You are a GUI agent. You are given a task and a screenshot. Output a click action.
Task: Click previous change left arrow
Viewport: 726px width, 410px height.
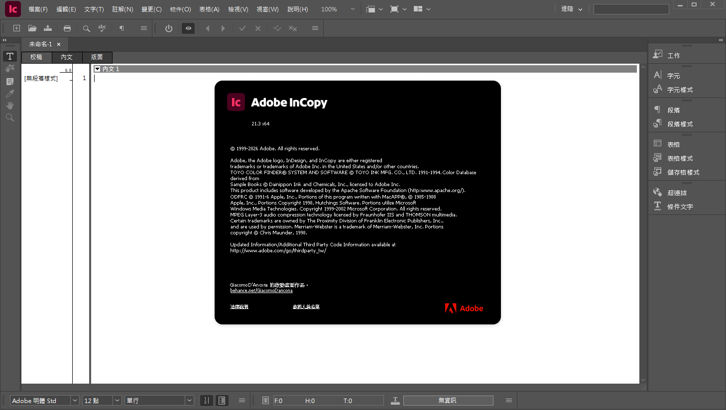point(208,28)
